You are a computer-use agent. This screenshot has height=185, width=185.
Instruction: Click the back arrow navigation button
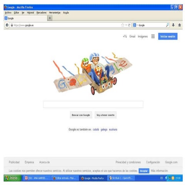point(7,25)
